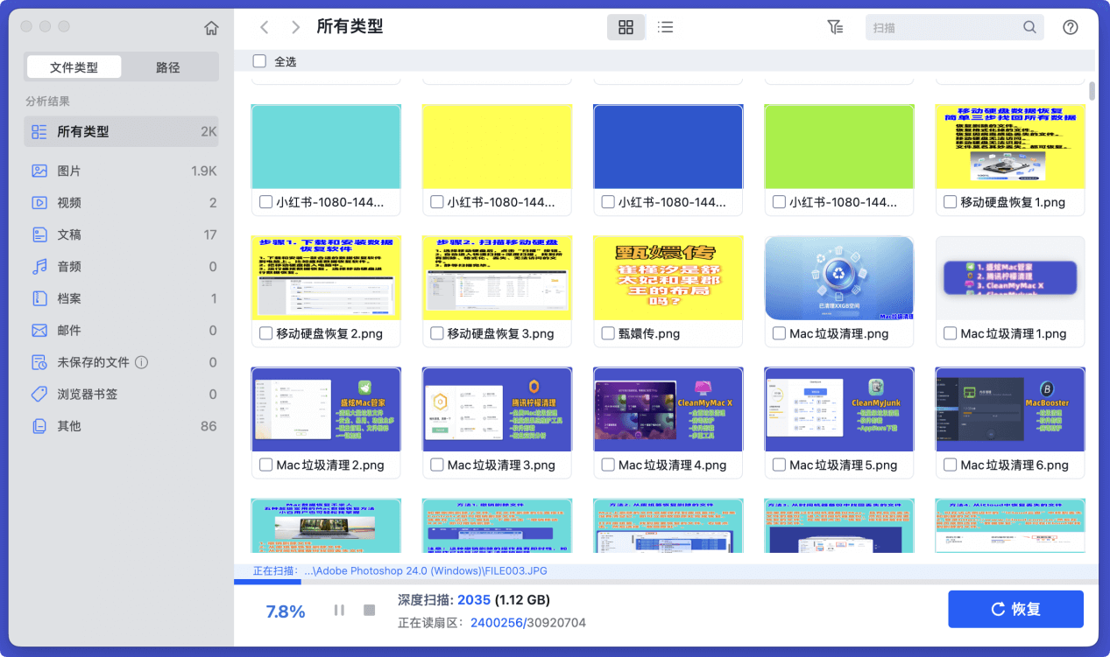
Task: Switch to the 路径 tab
Action: 168,66
